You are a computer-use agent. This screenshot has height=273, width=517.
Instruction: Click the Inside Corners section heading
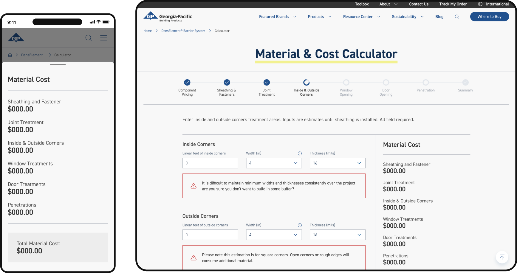(199, 144)
